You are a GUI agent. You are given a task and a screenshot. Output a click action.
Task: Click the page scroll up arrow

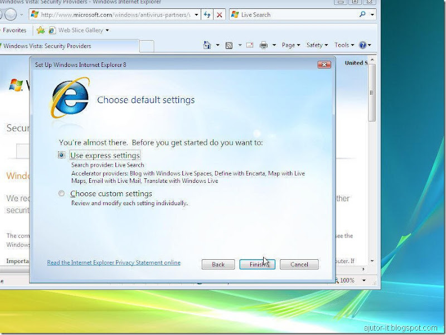click(x=372, y=60)
